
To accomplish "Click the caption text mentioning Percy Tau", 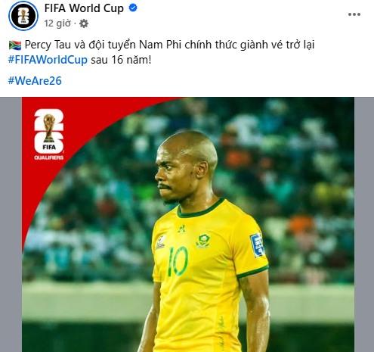I will pos(169,45).
